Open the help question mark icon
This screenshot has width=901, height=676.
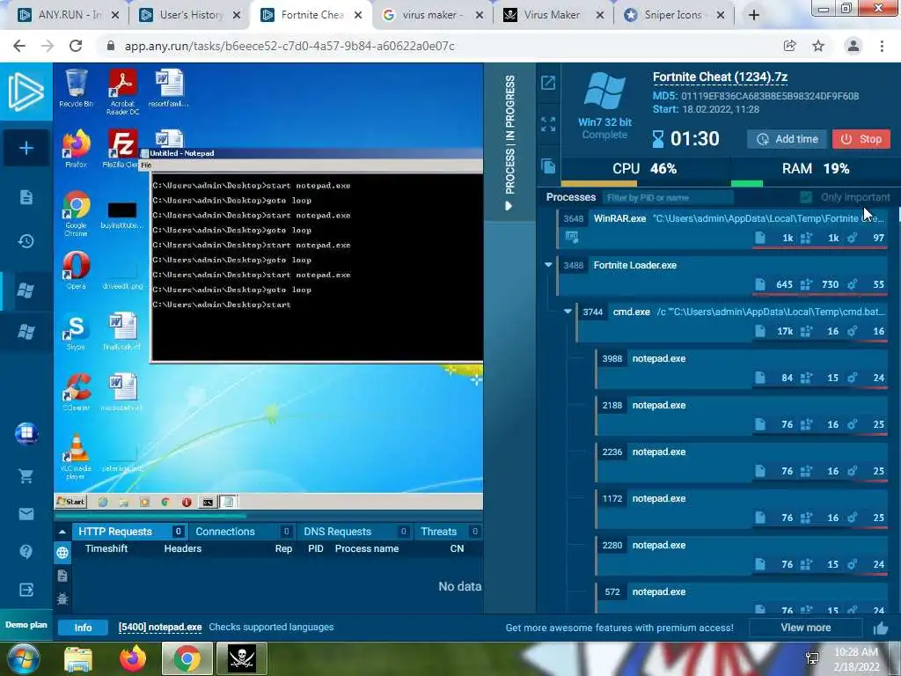pos(26,552)
